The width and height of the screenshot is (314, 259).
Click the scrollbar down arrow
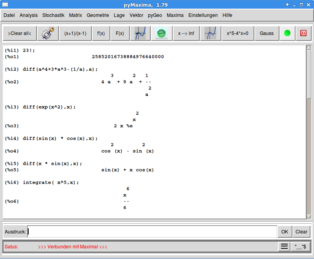pos(309,217)
